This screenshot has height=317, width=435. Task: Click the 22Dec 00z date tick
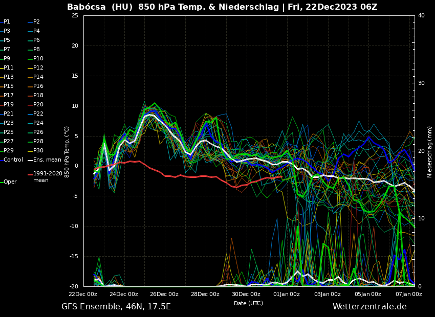[x=83, y=294]
